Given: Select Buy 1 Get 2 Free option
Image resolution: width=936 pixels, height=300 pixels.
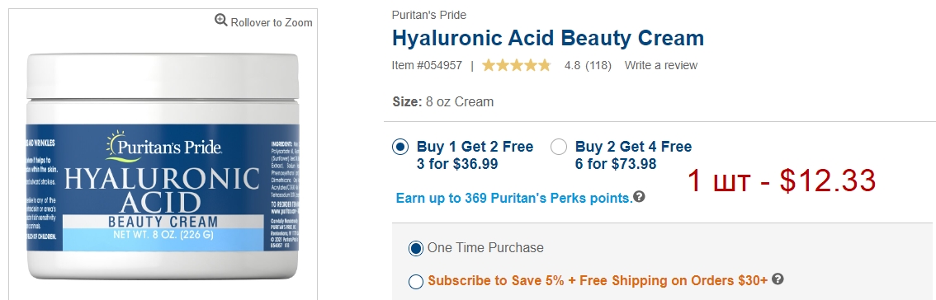Looking at the screenshot, I should (x=400, y=147).
